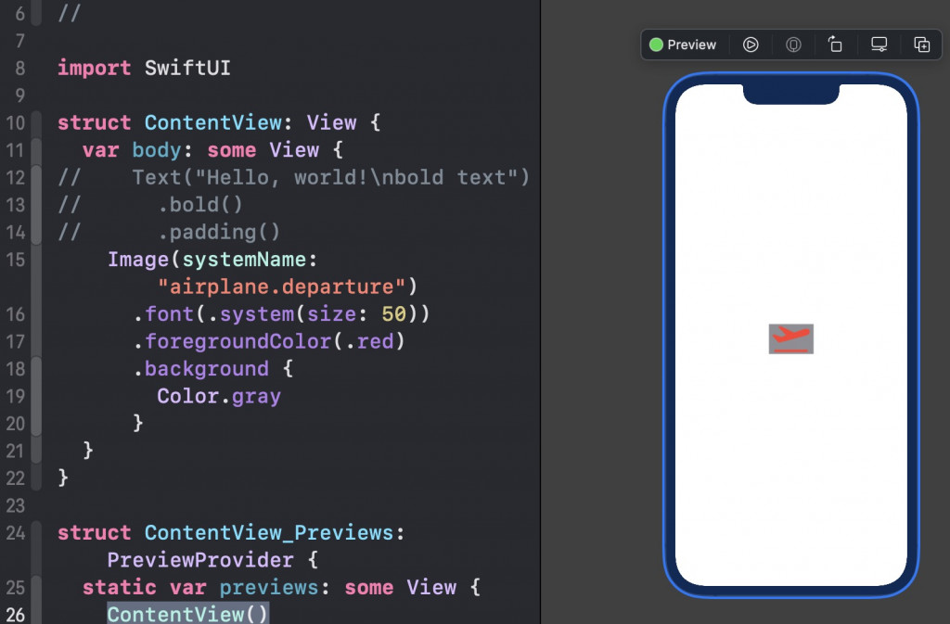The height and width of the screenshot is (624, 950).
Task: Click the PreviewProvider protocol name
Action: 200,560
